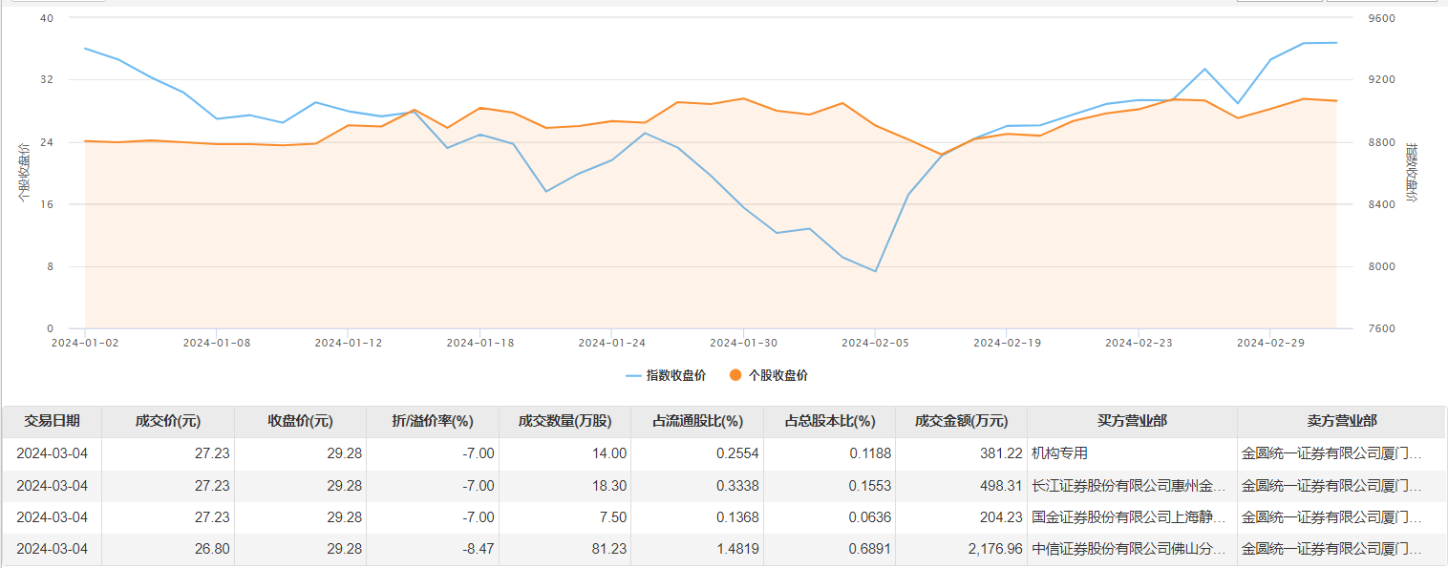This screenshot has width=1448, height=568.
Task: Click the 498.31 amount cell
Action: tap(962, 486)
